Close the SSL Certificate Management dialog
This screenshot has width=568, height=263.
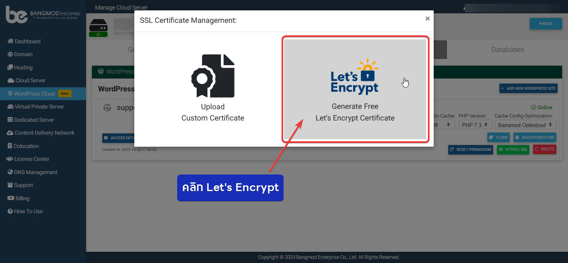427,19
